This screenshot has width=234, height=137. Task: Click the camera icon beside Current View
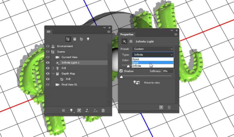point(57,57)
